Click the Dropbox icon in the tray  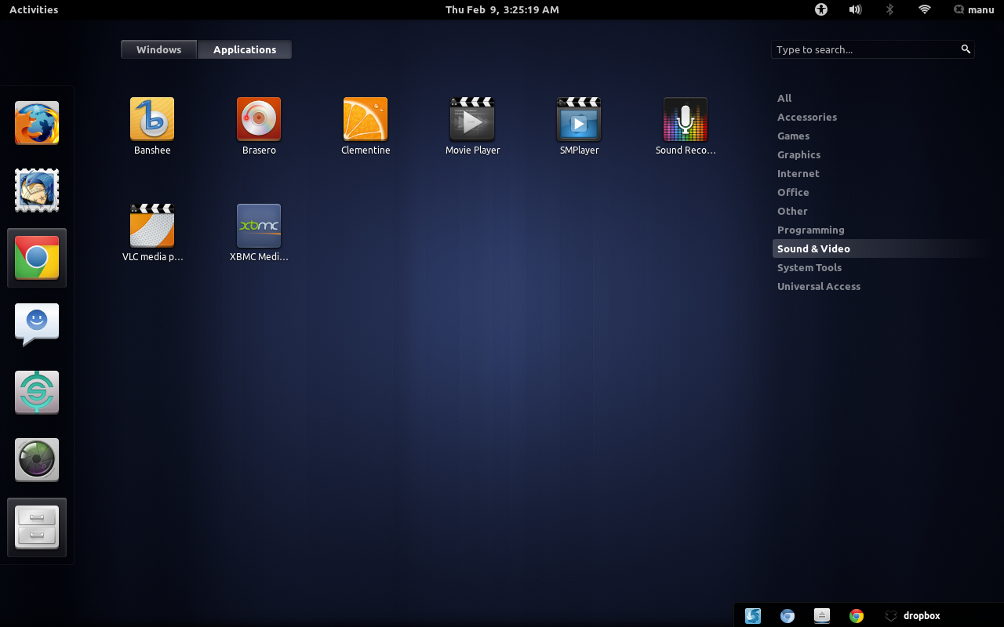click(890, 615)
